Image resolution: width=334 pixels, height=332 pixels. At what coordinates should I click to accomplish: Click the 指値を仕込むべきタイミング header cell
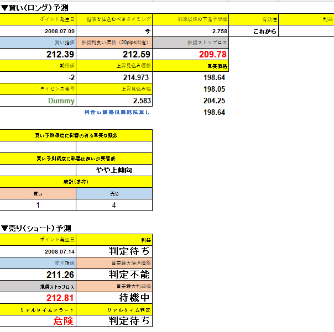point(114,19)
